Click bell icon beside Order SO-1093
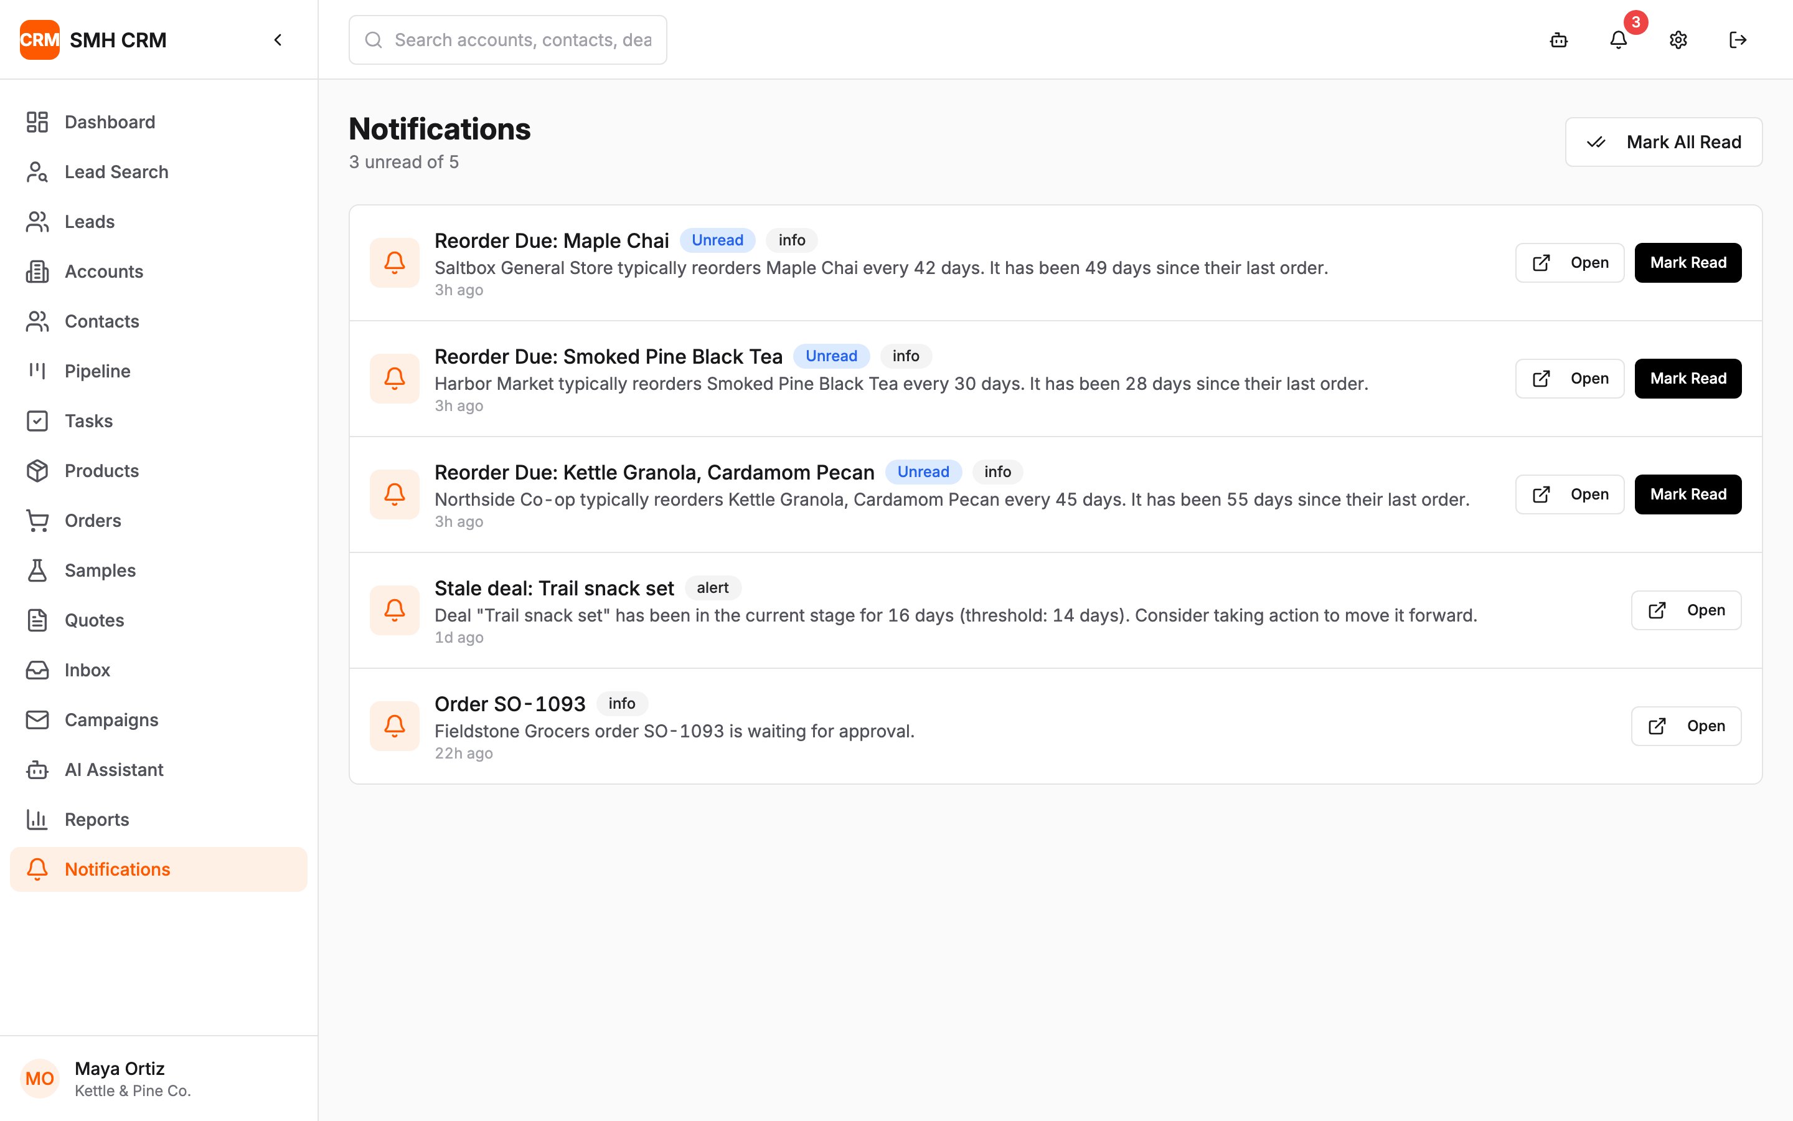 tap(395, 726)
